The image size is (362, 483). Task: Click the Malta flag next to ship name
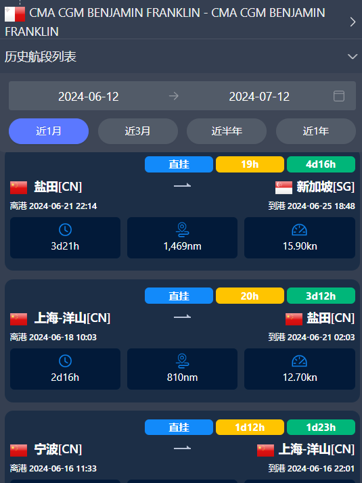pyautogui.click(x=15, y=14)
